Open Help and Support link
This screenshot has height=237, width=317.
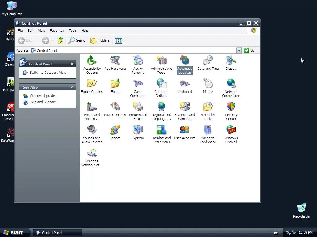(43, 102)
